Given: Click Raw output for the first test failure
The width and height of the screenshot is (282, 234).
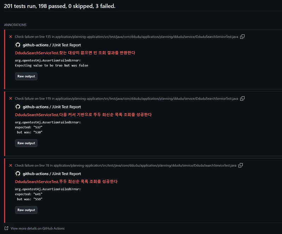Looking at the screenshot, I should coord(26,76).
